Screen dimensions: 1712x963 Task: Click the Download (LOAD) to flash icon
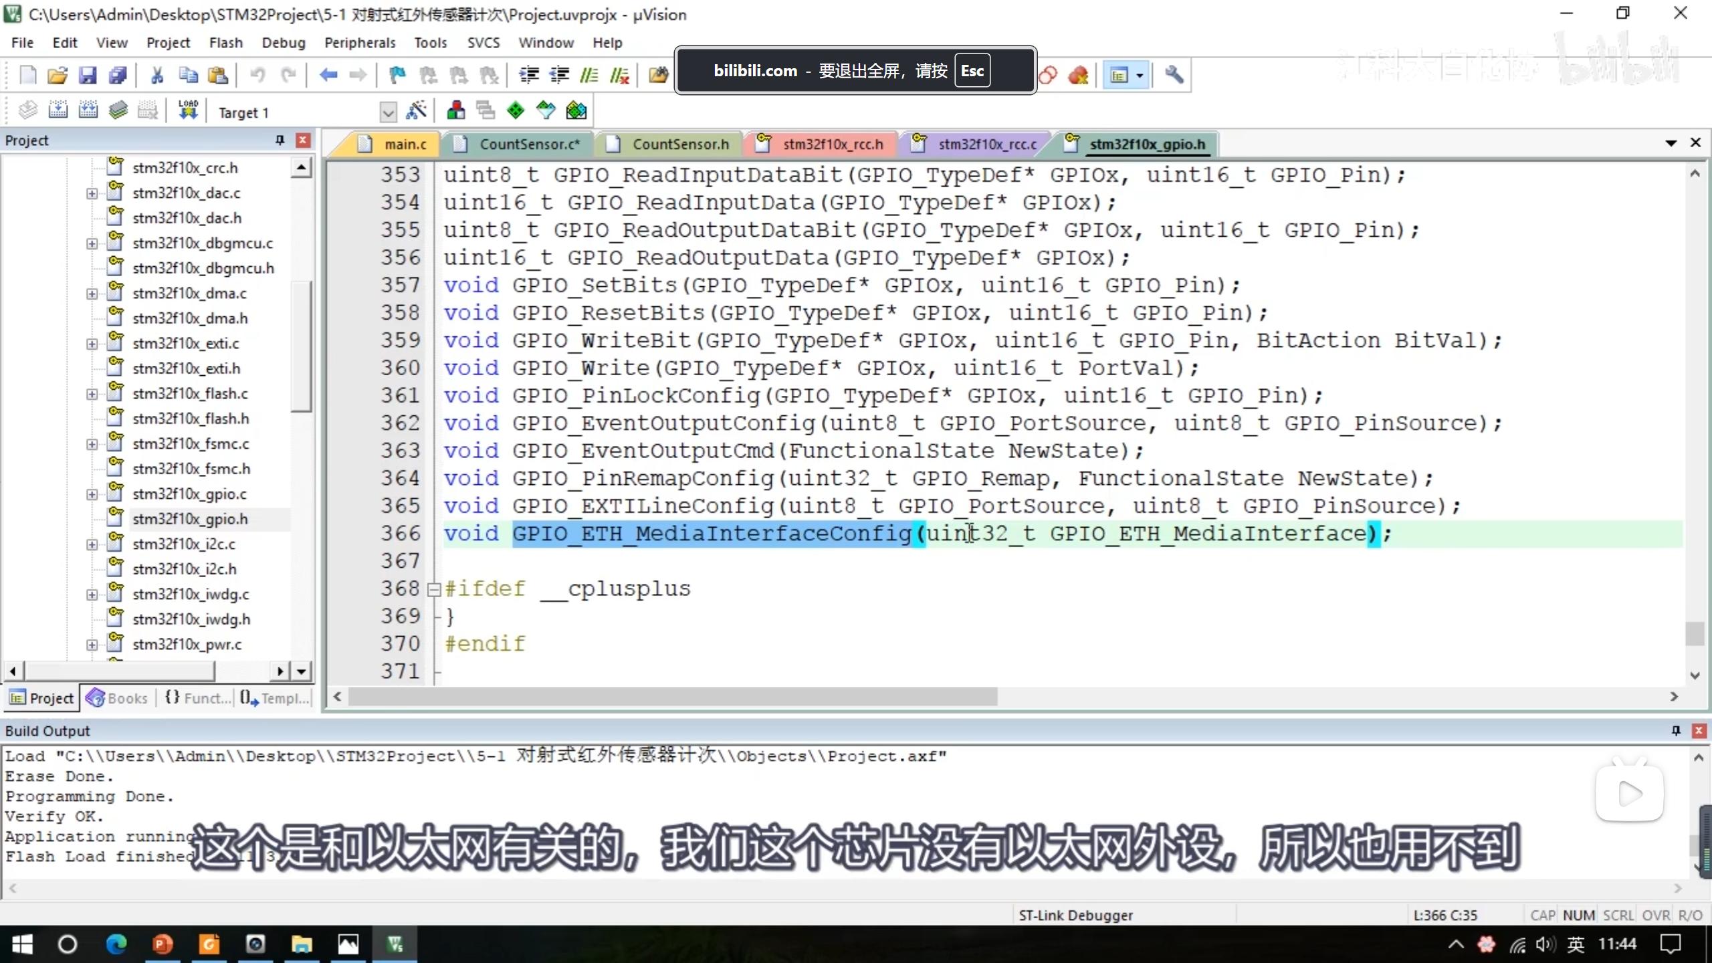coord(188,110)
